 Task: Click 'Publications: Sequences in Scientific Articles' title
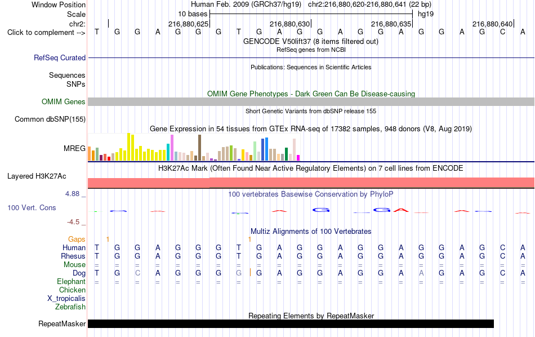click(x=311, y=67)
